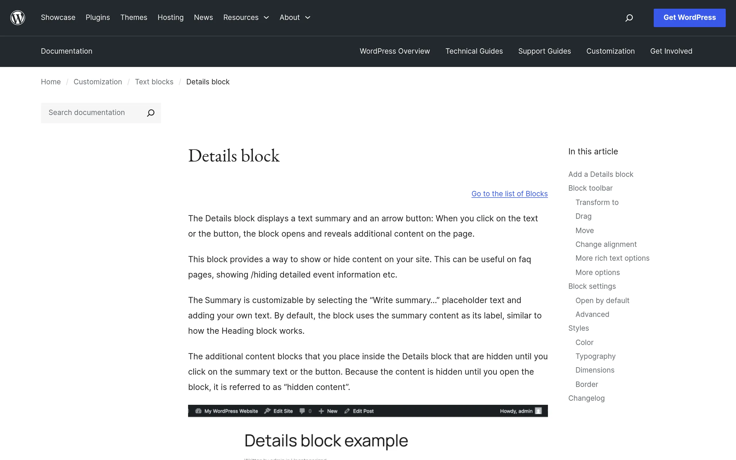The width and height of the screenshot is (736, 460).
Task: Jump to More rich text options
Action: click(612, 258)
